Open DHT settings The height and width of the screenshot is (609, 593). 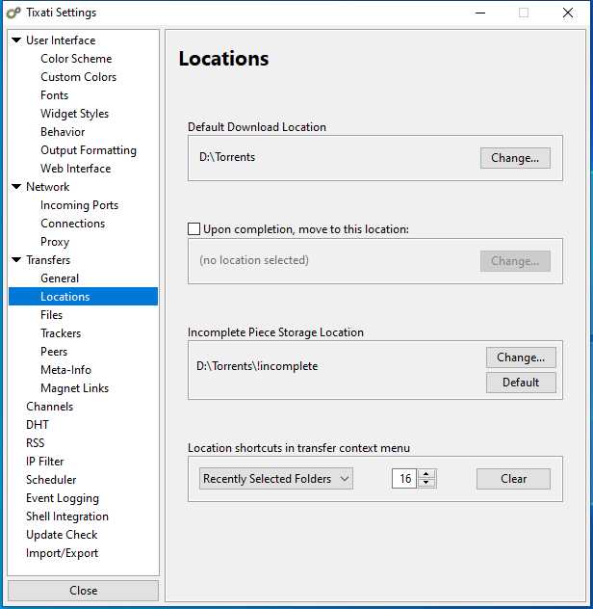38,425
